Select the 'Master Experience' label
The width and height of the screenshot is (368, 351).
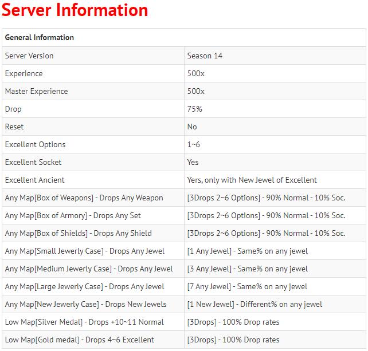[x=36, y=91]
